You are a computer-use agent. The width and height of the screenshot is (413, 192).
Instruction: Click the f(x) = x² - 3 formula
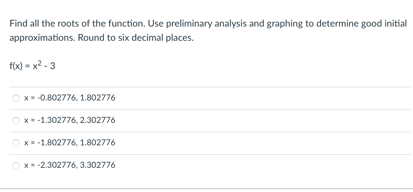click(x=32, y=66)
